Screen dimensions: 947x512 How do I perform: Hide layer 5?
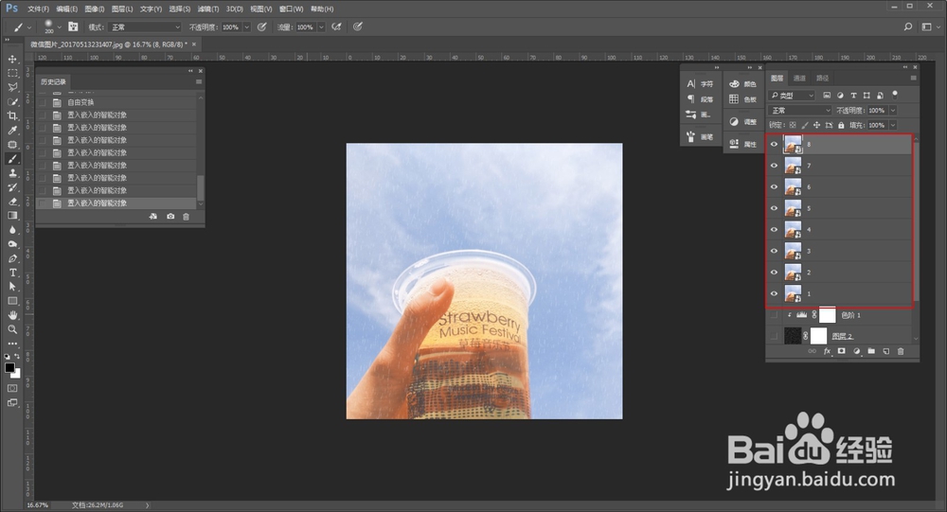click(x=774, y=208)
